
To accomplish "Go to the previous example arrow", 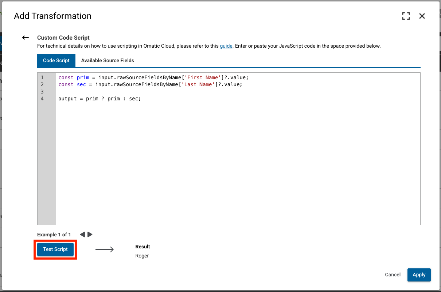I will coord(82,235).
